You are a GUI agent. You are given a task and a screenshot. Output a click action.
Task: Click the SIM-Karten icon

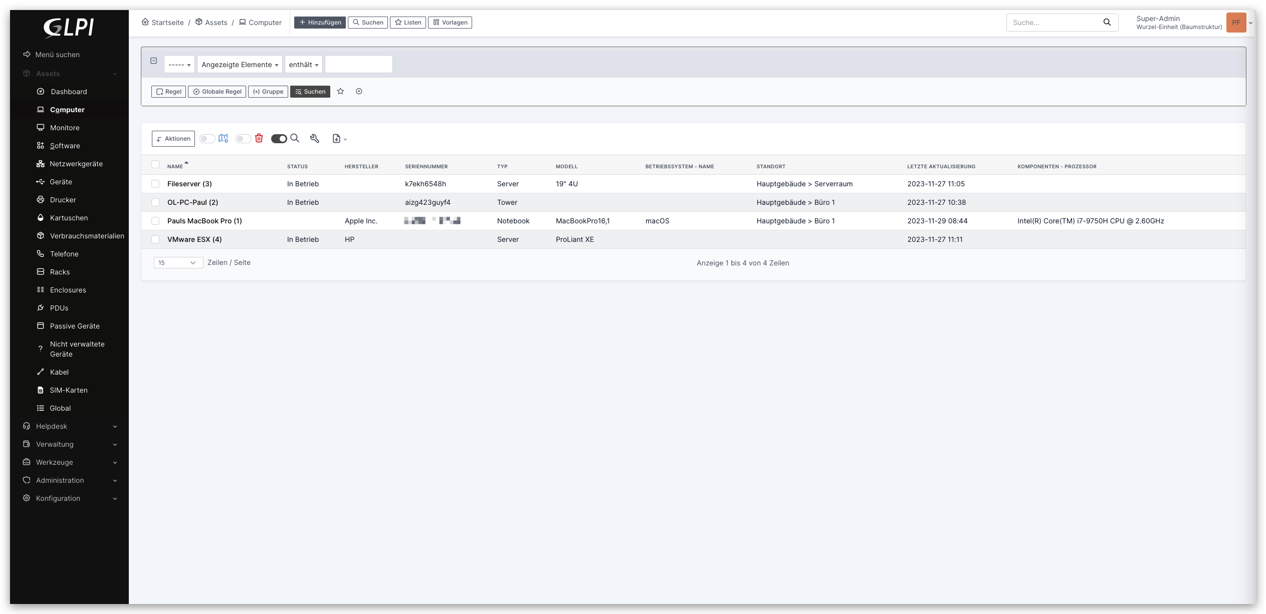point(41,390)
